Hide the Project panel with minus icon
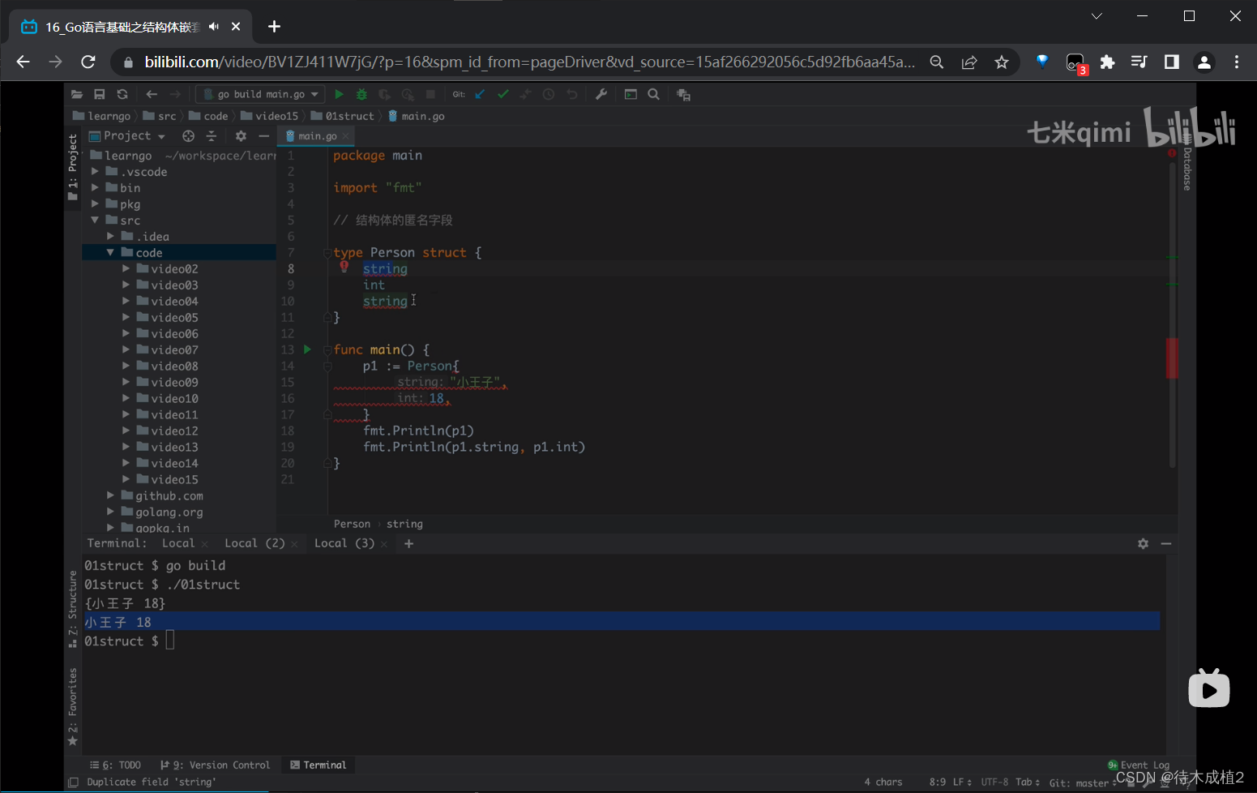This screenshot has height=793, width=1257. [x=263, y=136]
